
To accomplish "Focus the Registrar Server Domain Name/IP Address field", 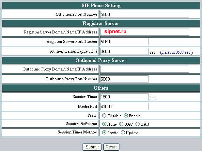I will (144, 32).
